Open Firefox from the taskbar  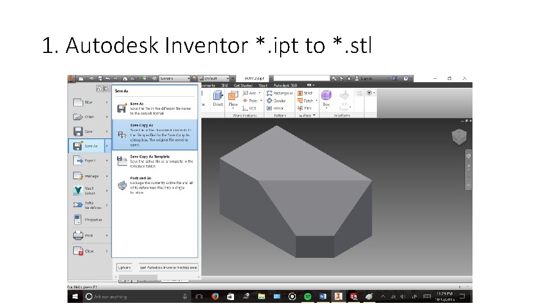tap(215, 297)
